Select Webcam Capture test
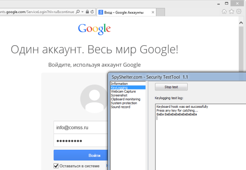This screenshot has width=246, height=170. [x=128, y=92]
